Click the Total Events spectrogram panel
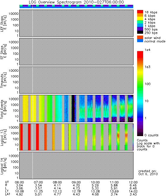The height and width of the screenshot is (196, 166). pyautogui.click(x=76, y=108)
